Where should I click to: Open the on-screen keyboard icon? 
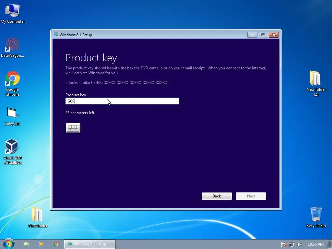(73, 128)
